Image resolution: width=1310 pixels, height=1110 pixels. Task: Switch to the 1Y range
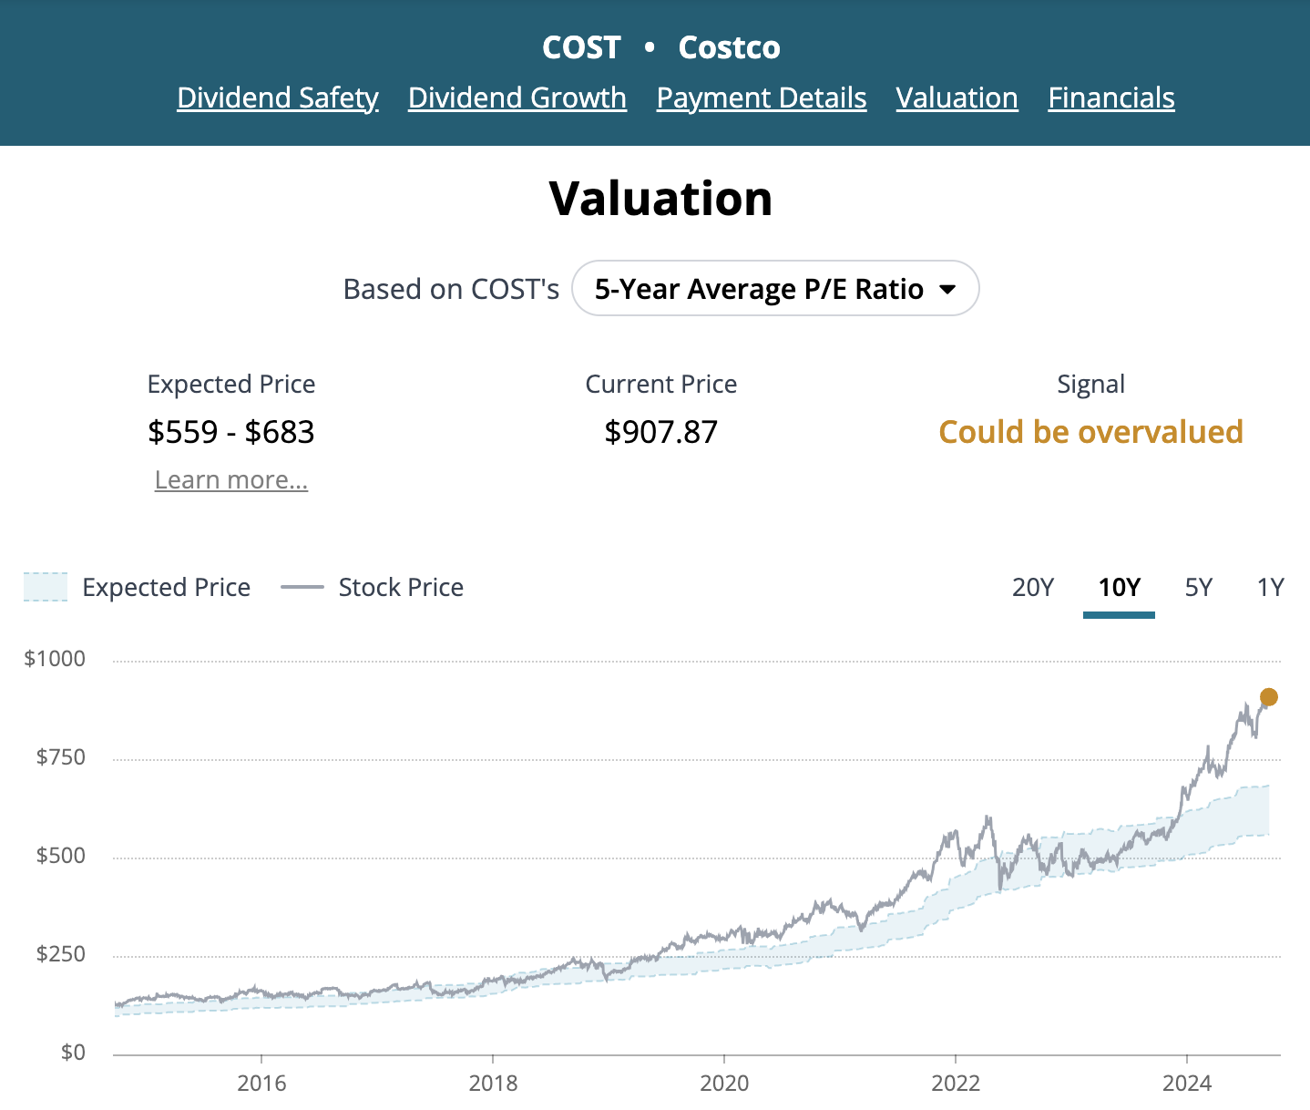click(1271, 588)
